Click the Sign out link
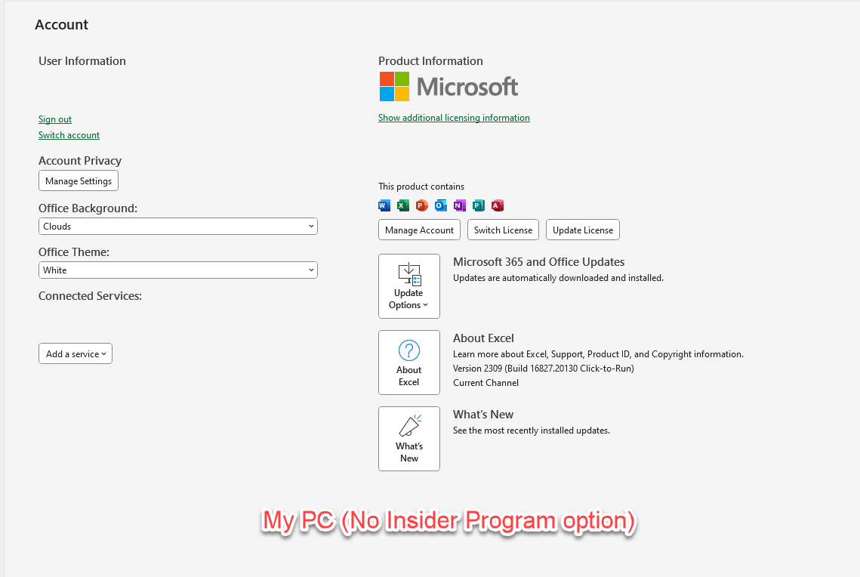Screen dimensions: 860x577 (x=55, y=119)
